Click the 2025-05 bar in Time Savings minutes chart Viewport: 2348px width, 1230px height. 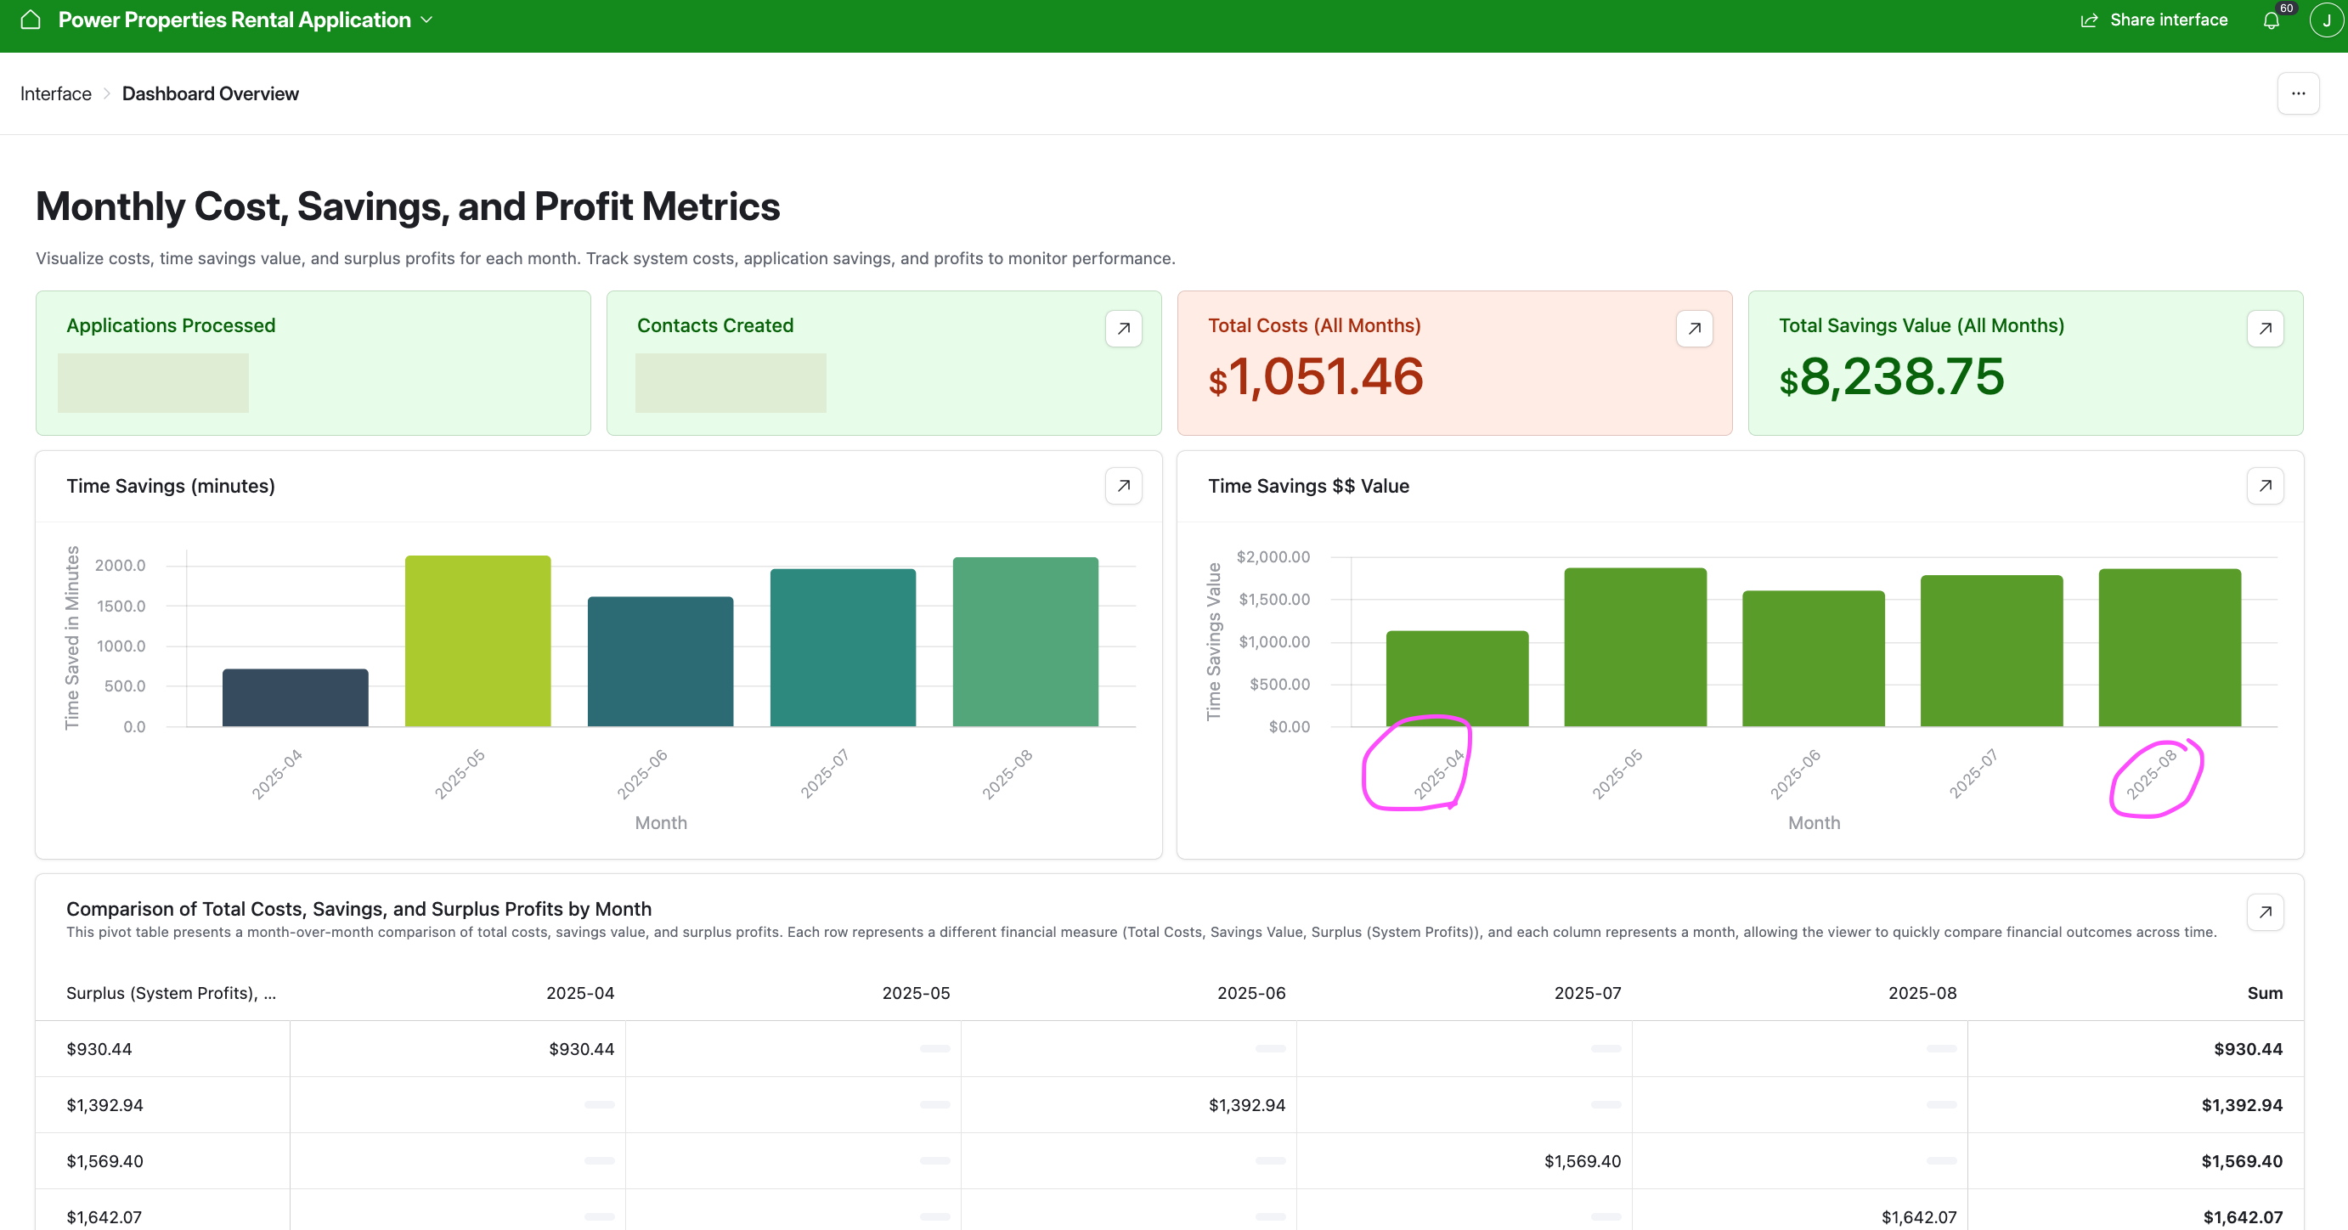477,640
